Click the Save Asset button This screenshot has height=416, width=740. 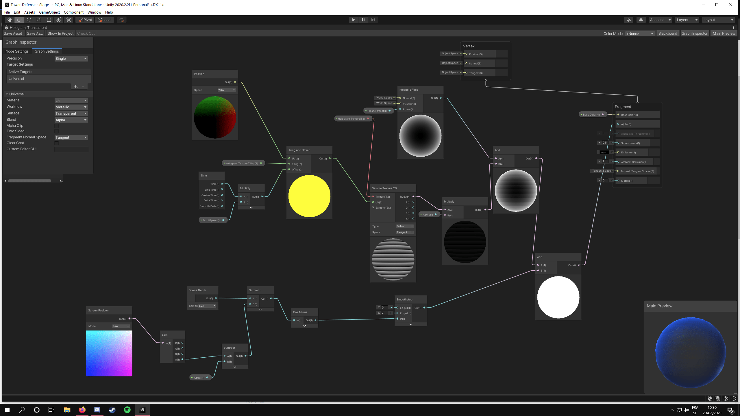[13, 33]
